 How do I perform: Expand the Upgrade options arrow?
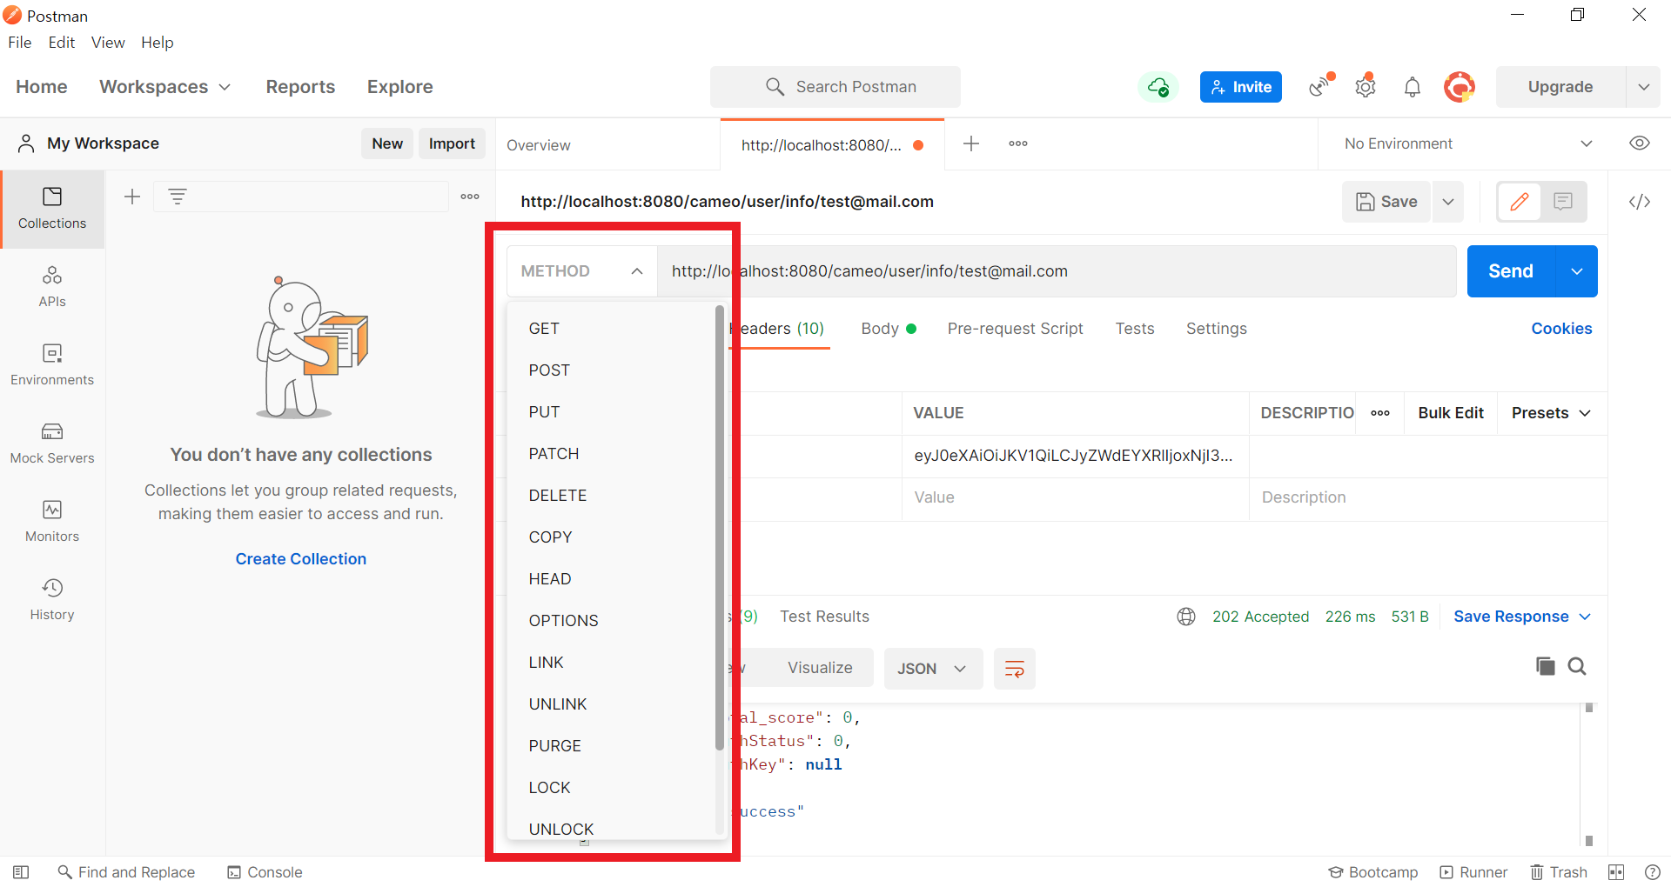point(1643,87)
